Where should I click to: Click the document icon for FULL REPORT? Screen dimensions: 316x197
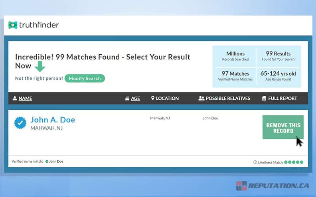click(x=264, y=98)
